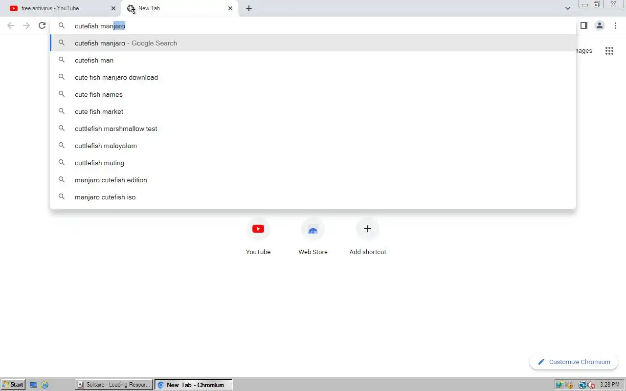626x391 pixels.
Task: Select the New Tab tab
Action: coord(180,8)
